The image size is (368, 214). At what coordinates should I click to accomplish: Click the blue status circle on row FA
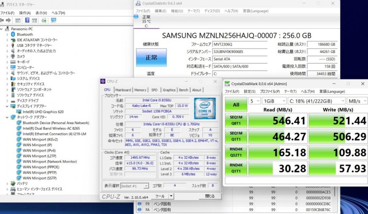click(139, 210)
